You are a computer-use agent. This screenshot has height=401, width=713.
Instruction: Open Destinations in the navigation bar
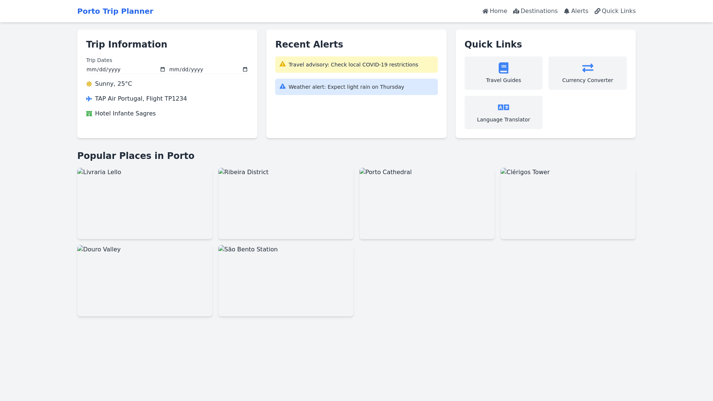pyautogui.click(x=535, y=11)
